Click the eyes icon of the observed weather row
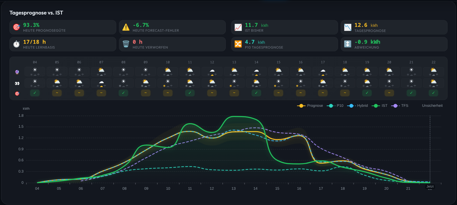 [x=17, y=83]
